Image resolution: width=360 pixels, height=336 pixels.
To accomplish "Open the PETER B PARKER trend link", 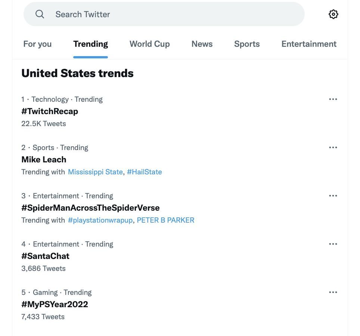I will coord(165,220).
